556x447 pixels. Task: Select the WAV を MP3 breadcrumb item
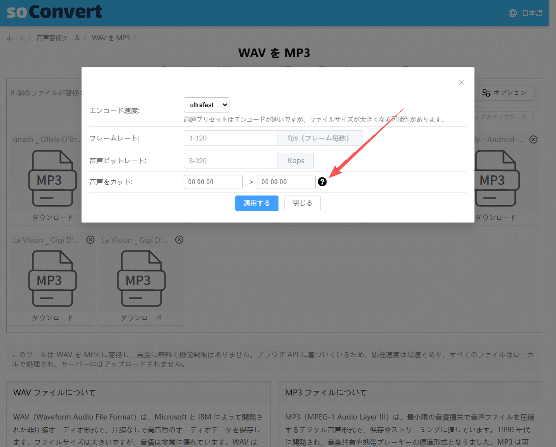click(x=111, y=38)
